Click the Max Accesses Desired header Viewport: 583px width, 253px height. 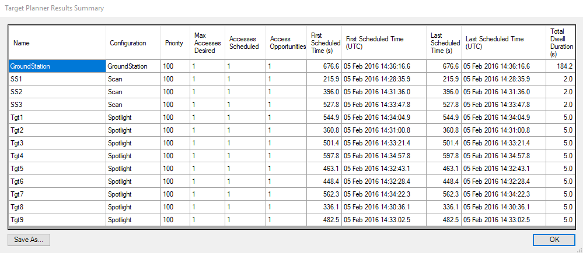207,43
